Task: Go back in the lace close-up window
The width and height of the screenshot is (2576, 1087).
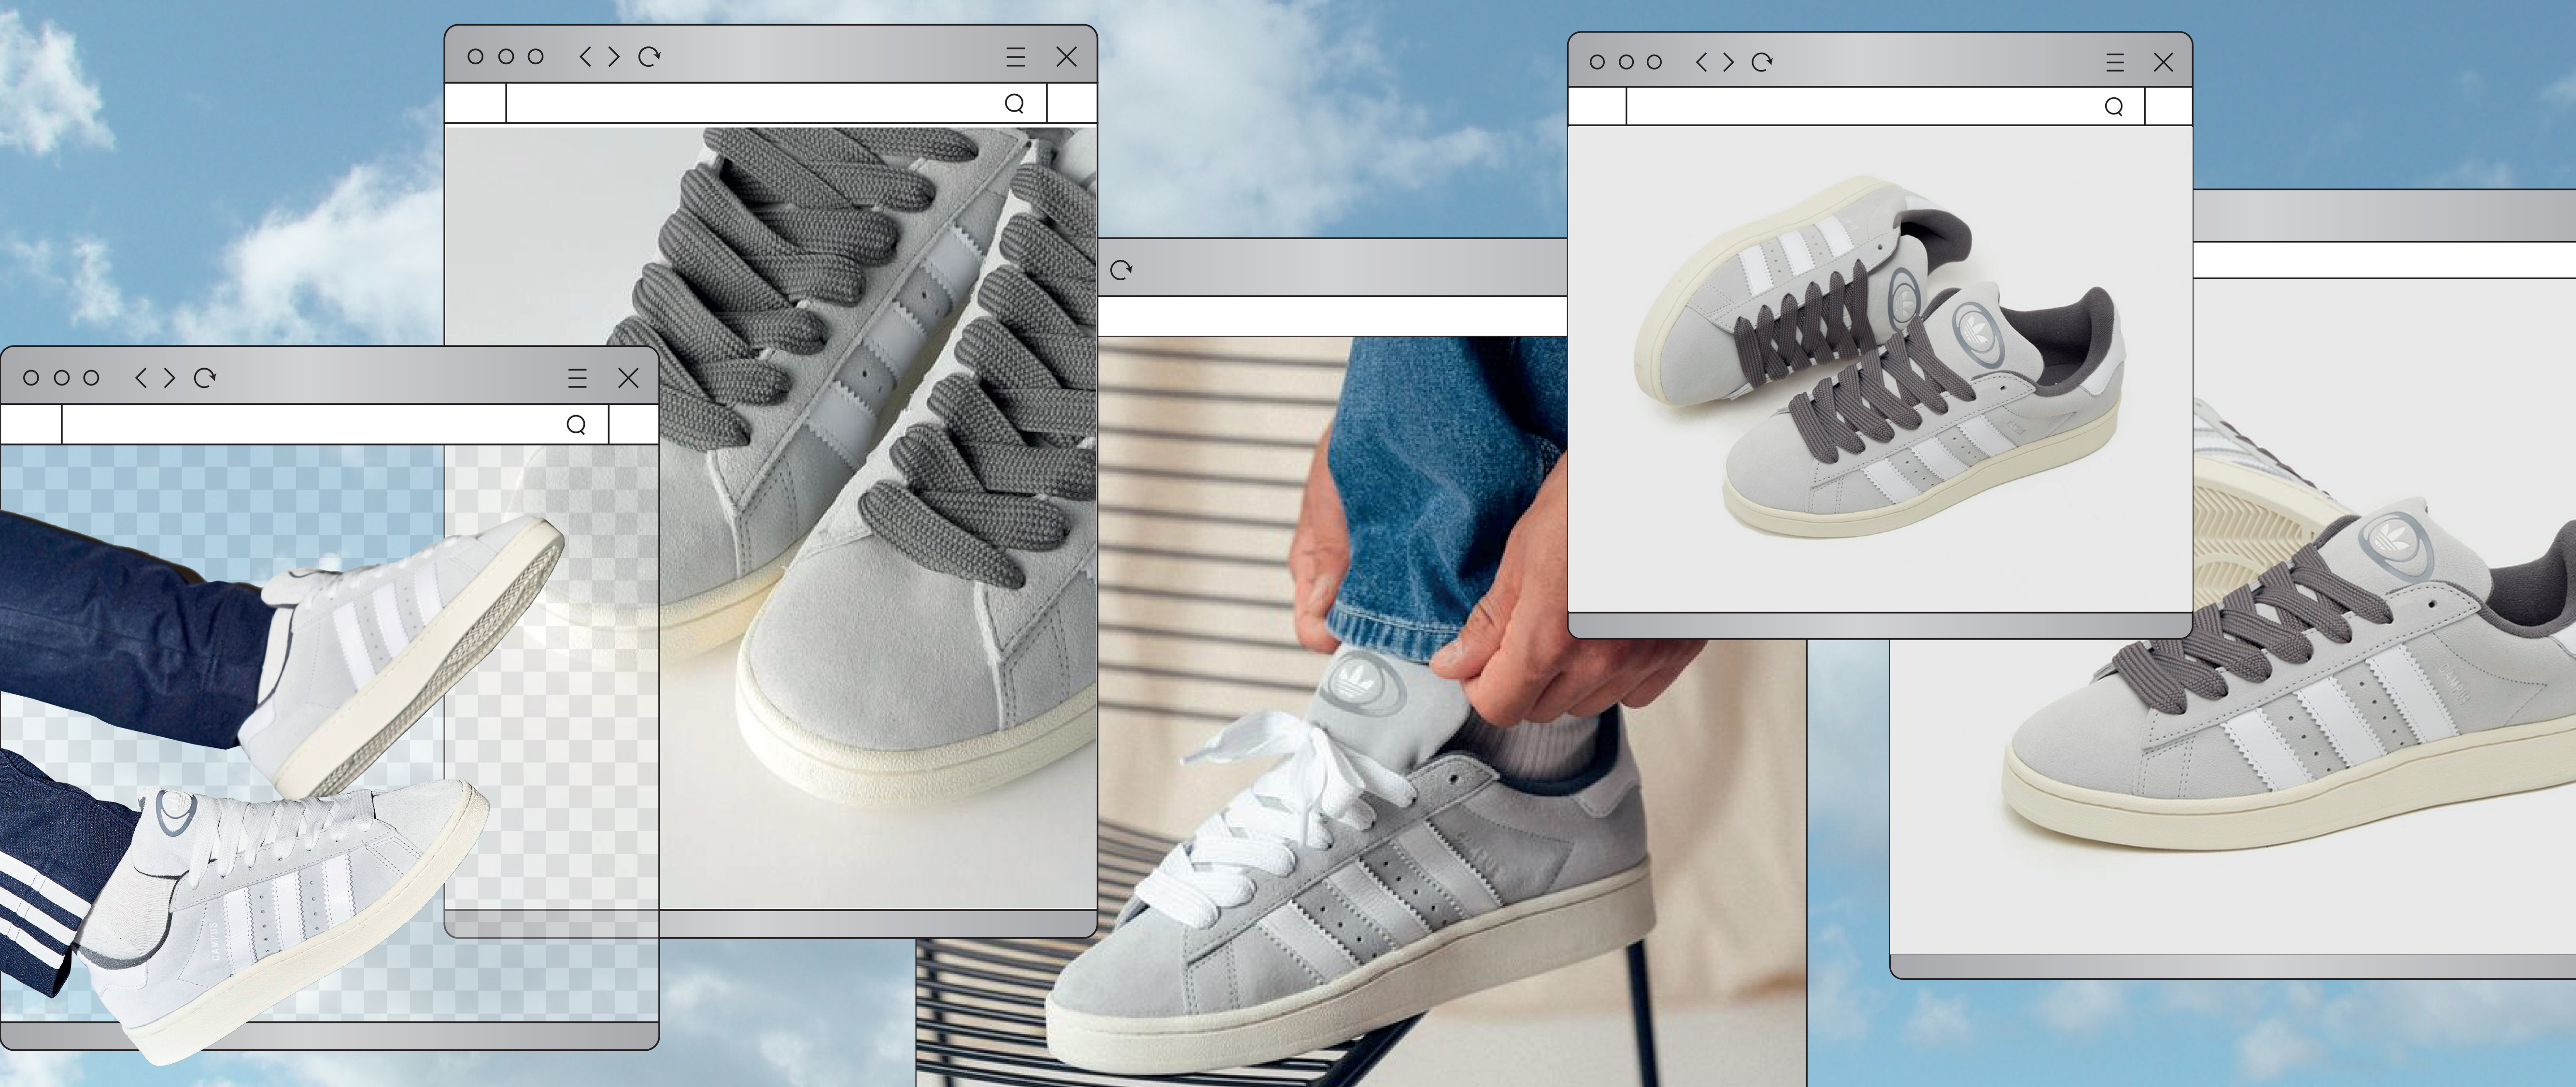Action: point(586,56)
